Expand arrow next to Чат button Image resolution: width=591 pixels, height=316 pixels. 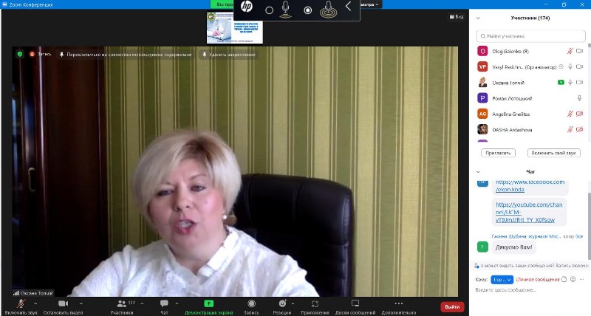click(177, 303)
